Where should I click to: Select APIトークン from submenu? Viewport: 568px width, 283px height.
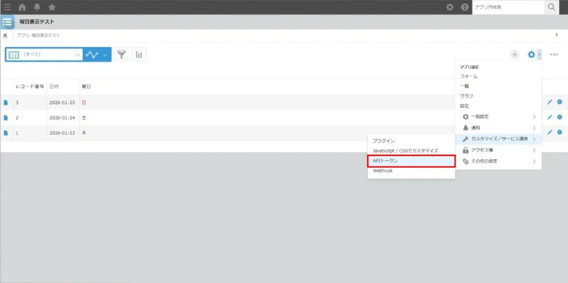tap(411, 160)
